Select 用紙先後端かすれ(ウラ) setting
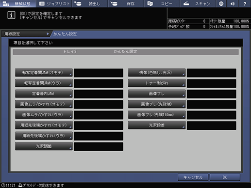Image resolution: width=251 pixels, height=188 pixels. coord(44,136)
